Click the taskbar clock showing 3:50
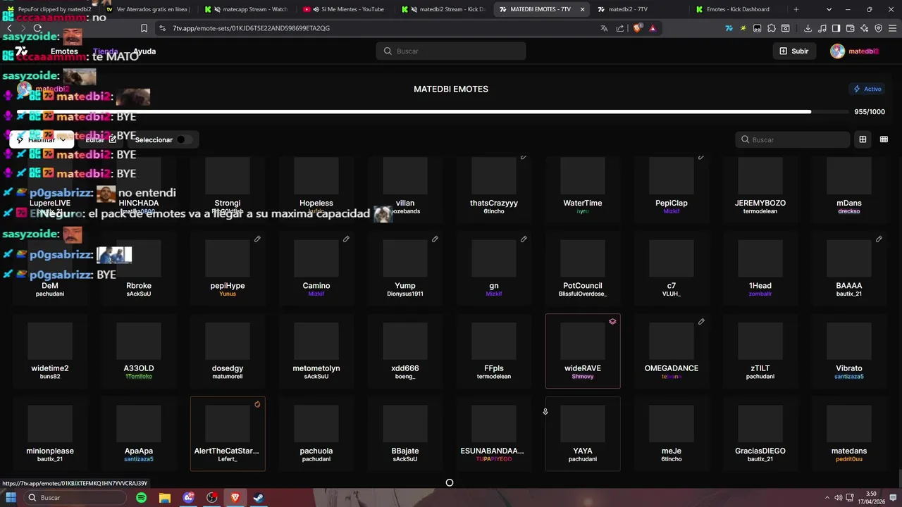The image size is (902, 507). 871,497
